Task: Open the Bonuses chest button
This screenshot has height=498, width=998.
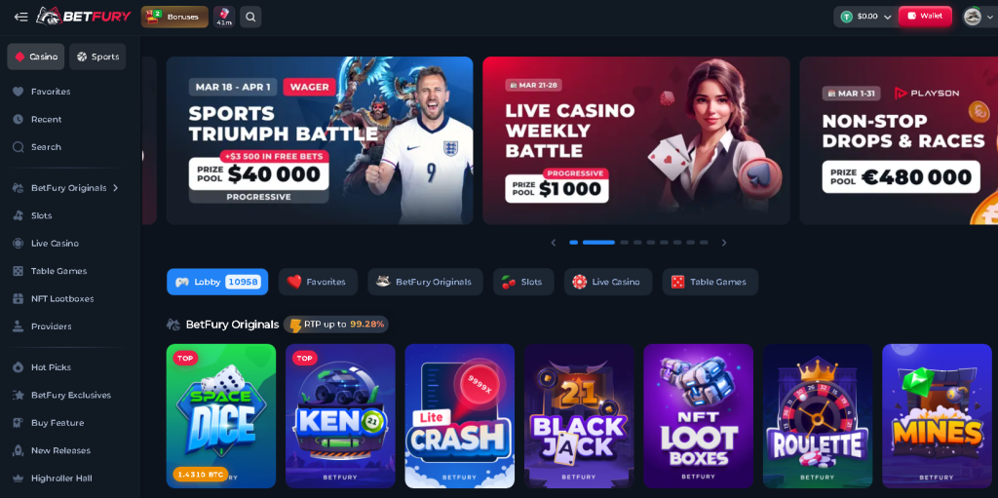Action: (174, 18)
